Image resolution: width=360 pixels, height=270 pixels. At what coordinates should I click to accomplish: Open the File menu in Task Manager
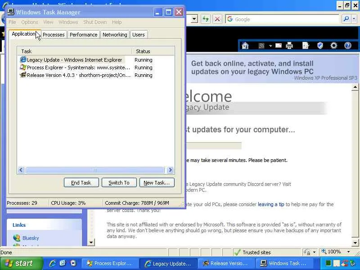coord(12,22)
